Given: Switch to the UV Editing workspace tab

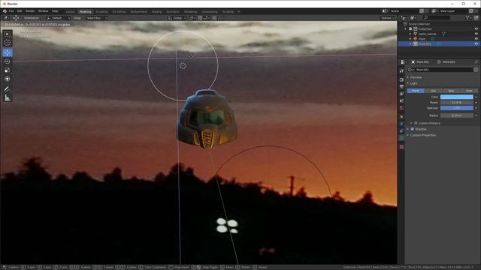Looking at the screenshot, I should click(x=119, y=12).
